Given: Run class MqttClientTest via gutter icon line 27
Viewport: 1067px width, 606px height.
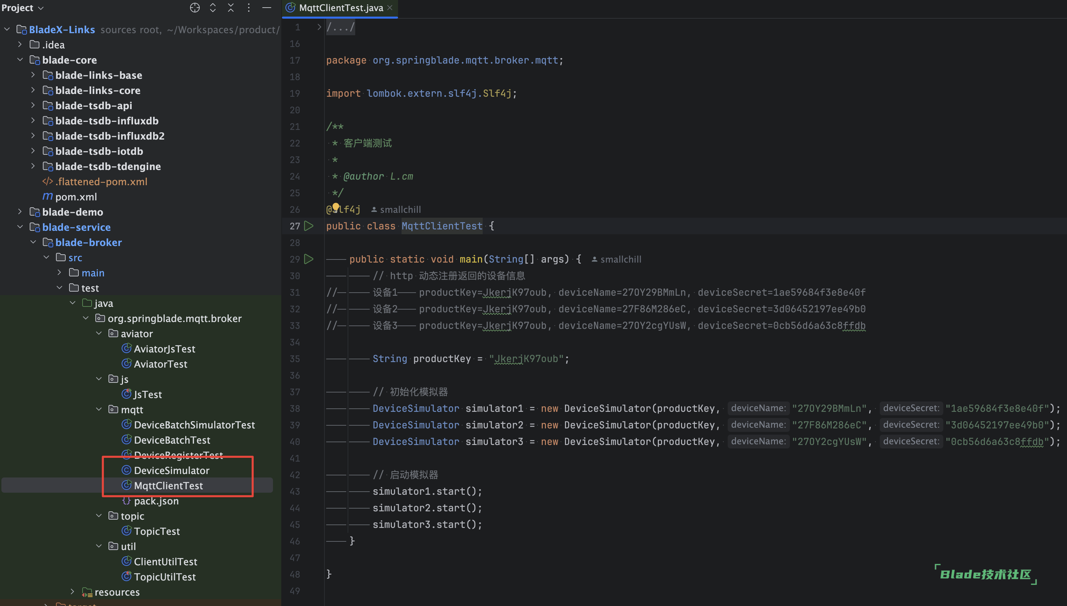Looking at the screenshot, I should pyautogui.click(x=309, y=226).
